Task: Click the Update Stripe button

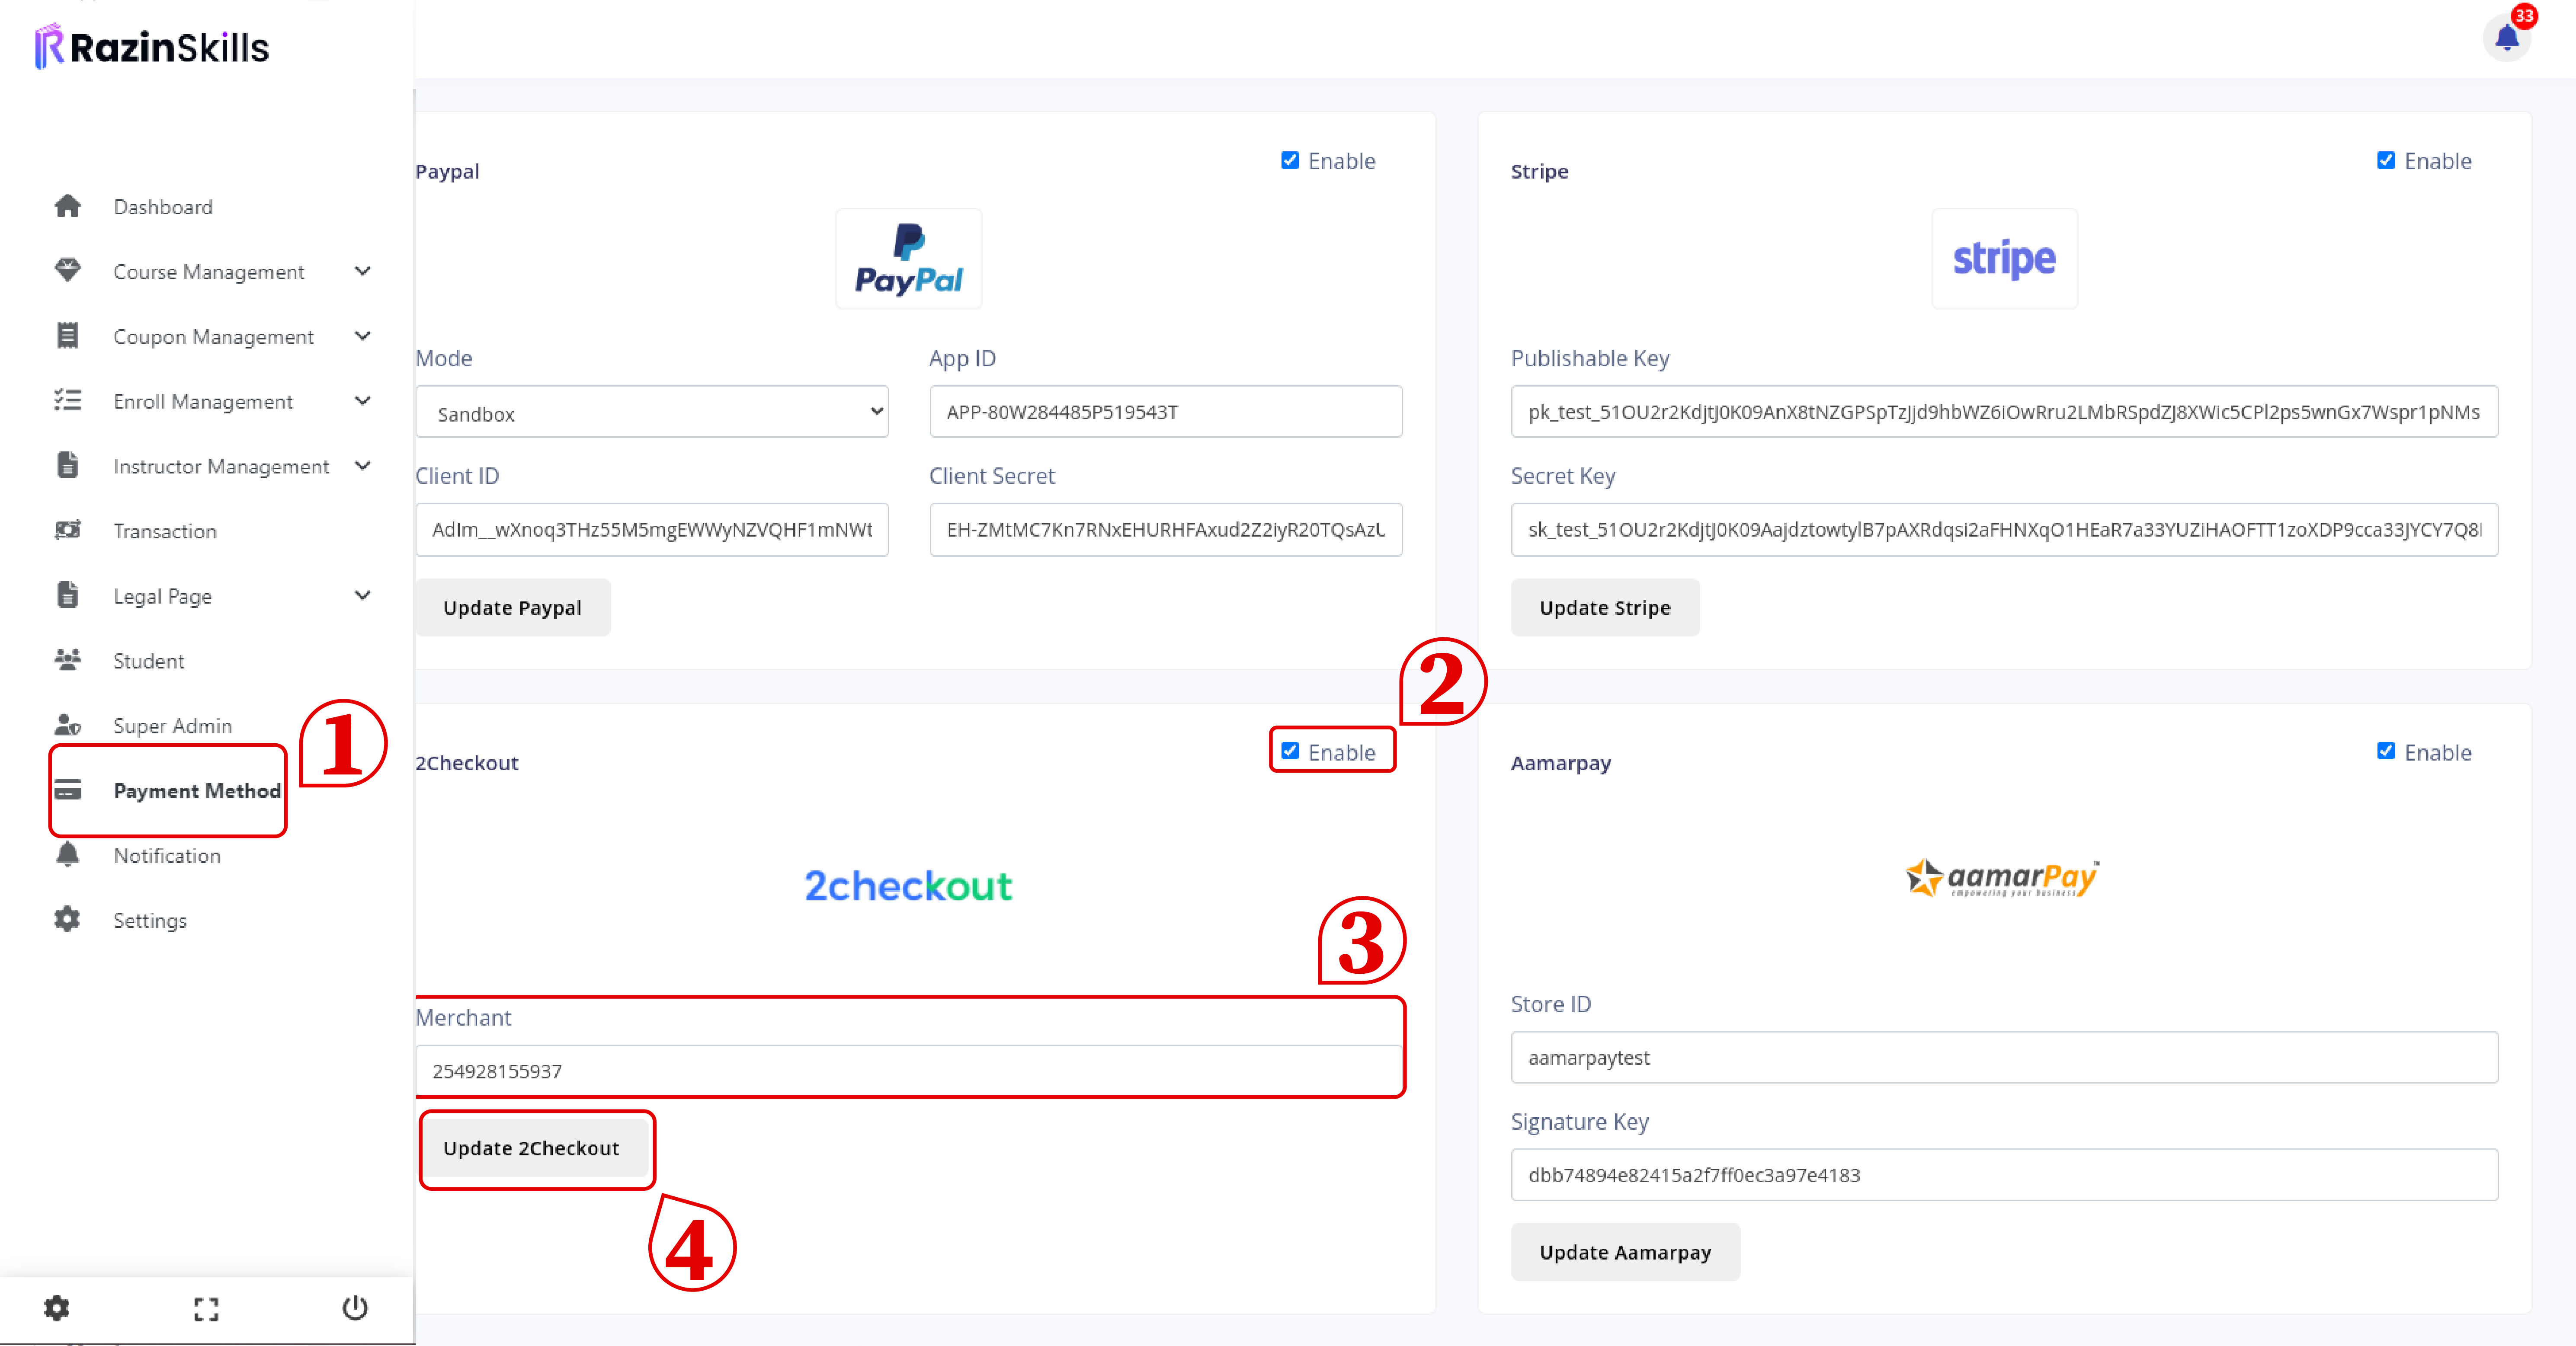Action: [x=1605, y=607]
